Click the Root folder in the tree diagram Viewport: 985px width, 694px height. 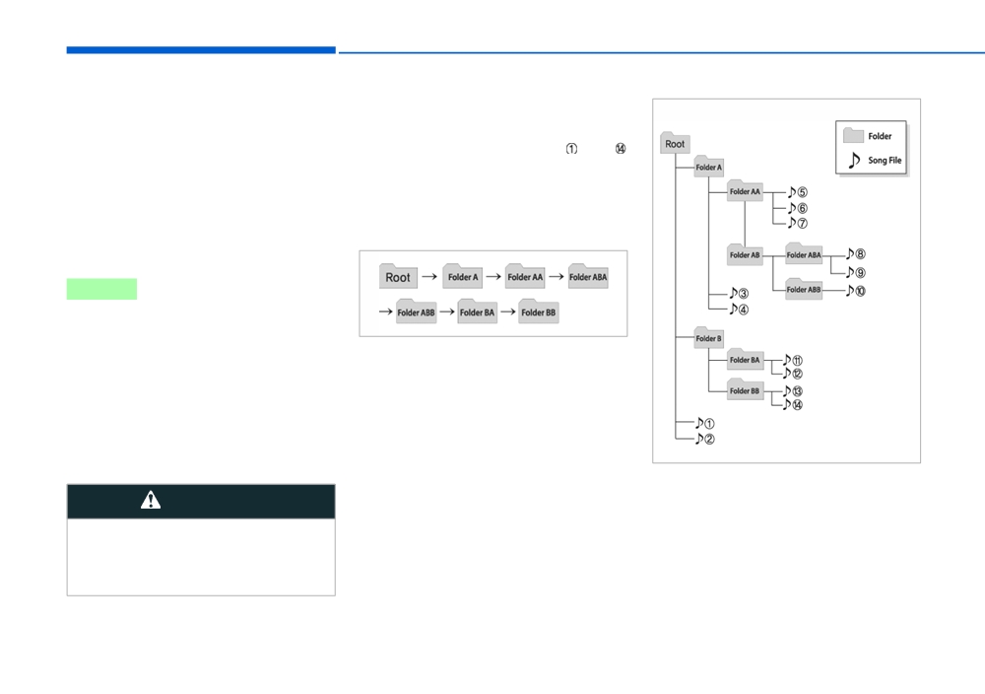675,143
